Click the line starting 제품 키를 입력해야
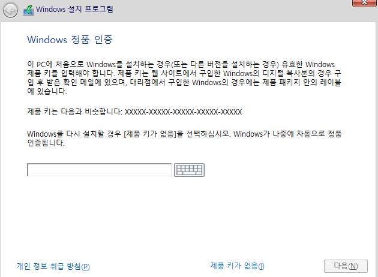This screenshot has width=378, height=277. coord(184,73)
